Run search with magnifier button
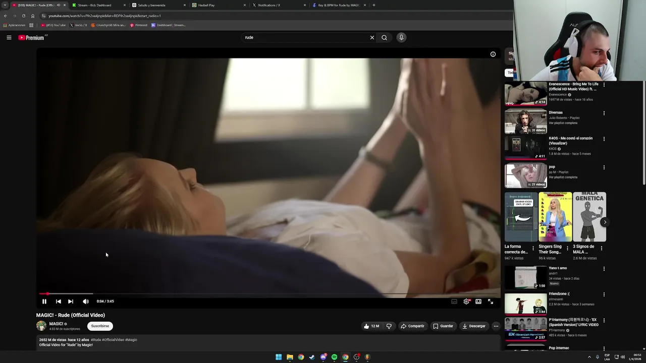Screen dimensions: 646x363 [x=384, y=37]
